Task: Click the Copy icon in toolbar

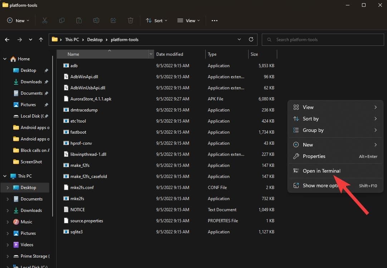Action: click(62, 21)
